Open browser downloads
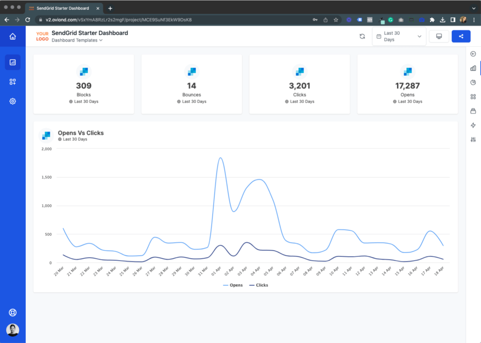The image size is (481, 343). (x=442, y=20)
